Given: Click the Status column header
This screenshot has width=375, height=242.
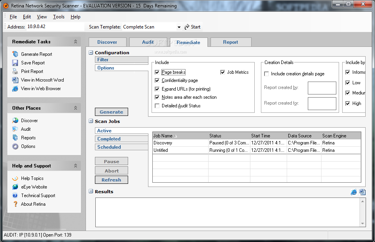Looking at the screenshot, I should [x=229, y=136].
